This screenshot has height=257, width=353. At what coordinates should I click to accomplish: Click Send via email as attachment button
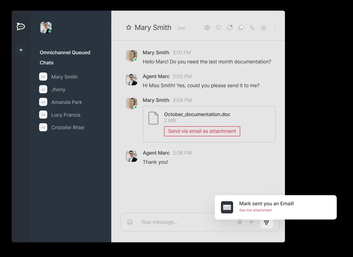pyautogui.click(x=202, y=131)
